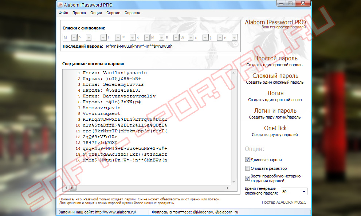This screenshot has width=361, height=216.
Task: Open the Сервис menu
Action: pos(113,13)
